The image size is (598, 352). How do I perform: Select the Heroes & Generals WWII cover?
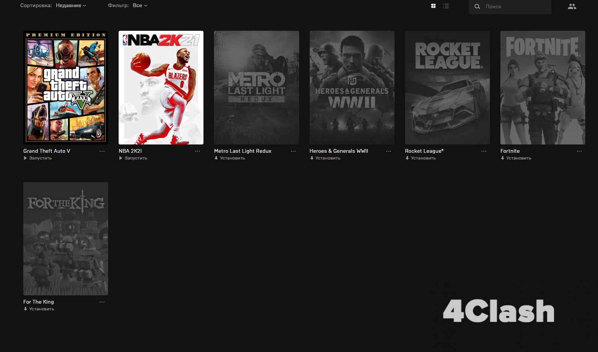pyautogui.click(x=352, y=87)
